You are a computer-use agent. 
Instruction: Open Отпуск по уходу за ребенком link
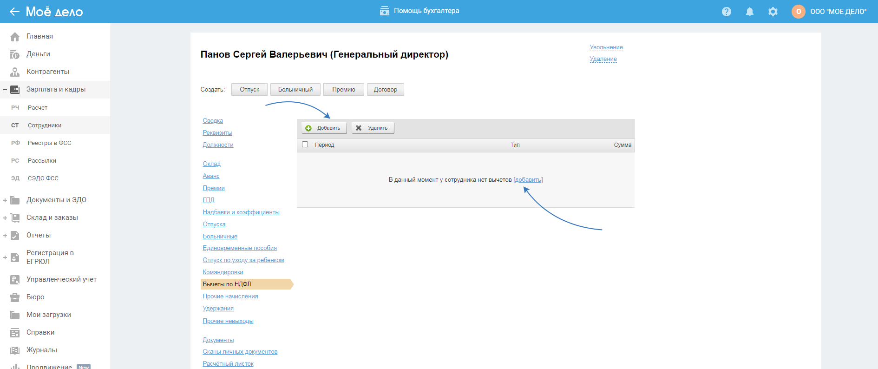pos(243,260)
